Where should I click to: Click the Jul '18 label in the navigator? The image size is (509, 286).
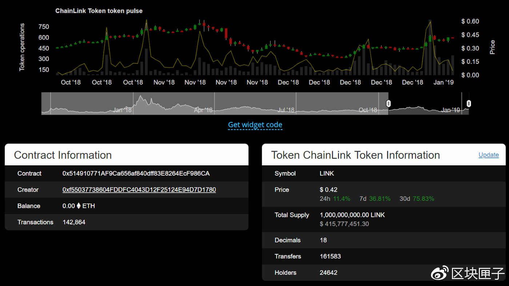(x=286, y=110)
